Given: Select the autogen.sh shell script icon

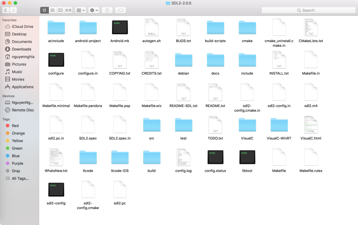Looking at the screenshot, I should tap(152, 28).
